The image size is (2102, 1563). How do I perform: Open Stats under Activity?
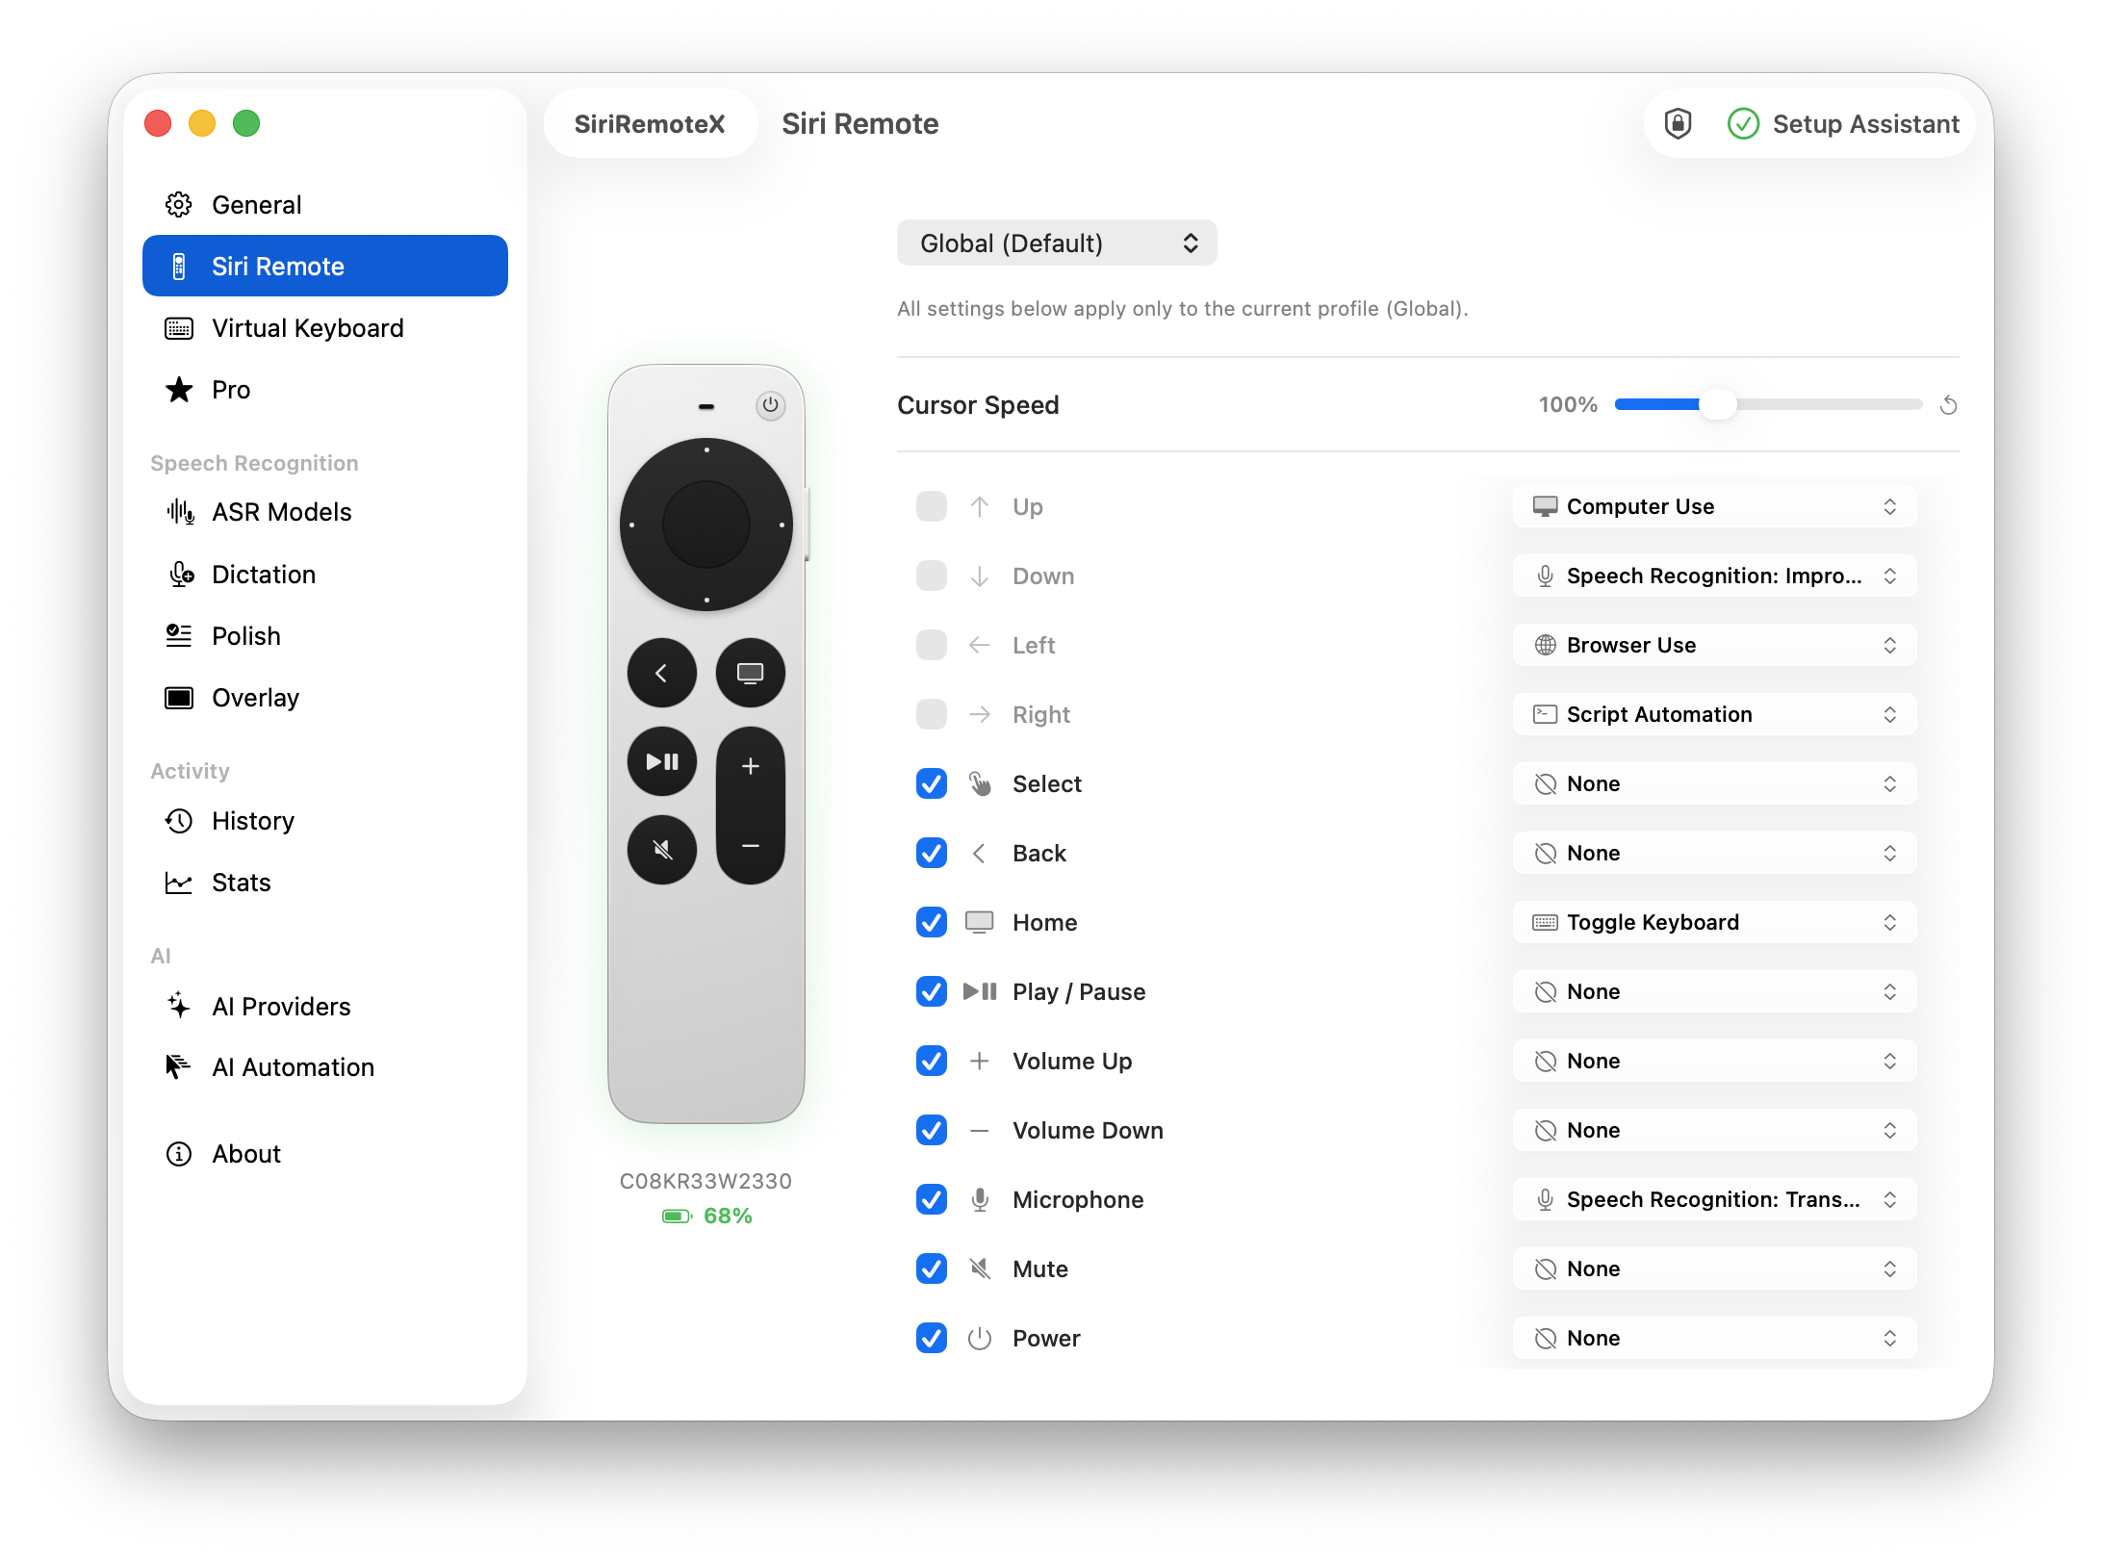(x=325, y=883)
